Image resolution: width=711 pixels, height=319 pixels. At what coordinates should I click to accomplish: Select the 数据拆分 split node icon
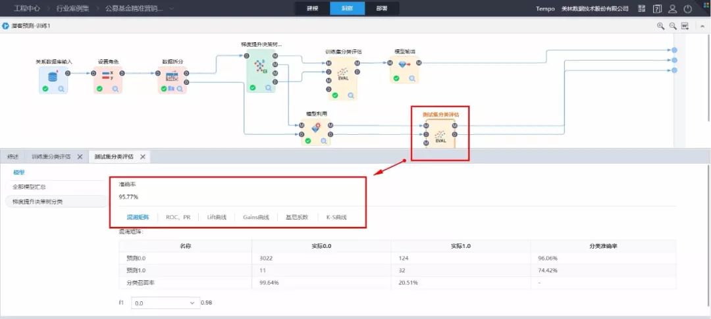point(172,76)
